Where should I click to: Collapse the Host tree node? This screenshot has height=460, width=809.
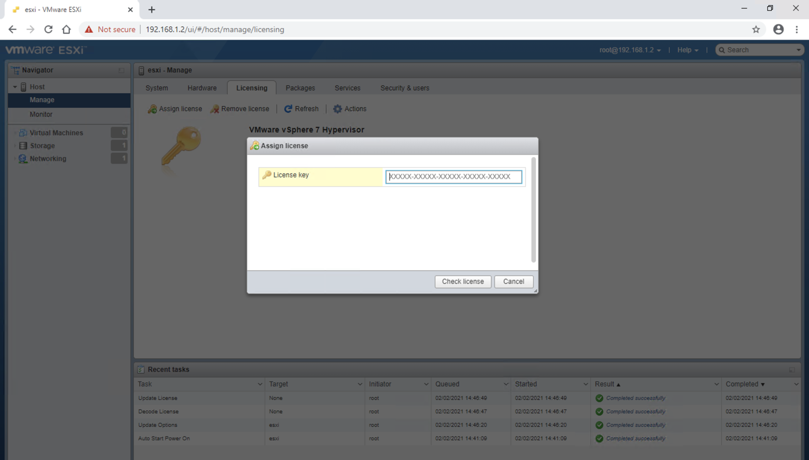[x=15, y=87]
